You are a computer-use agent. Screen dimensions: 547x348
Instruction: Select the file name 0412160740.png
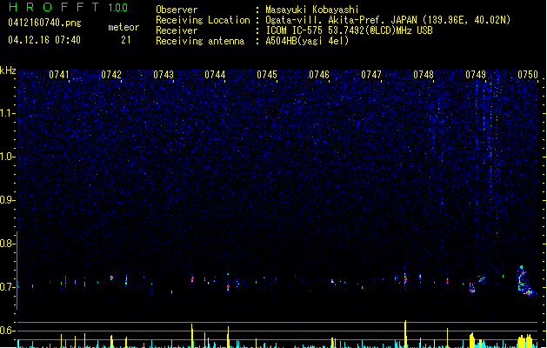(44, 23)
